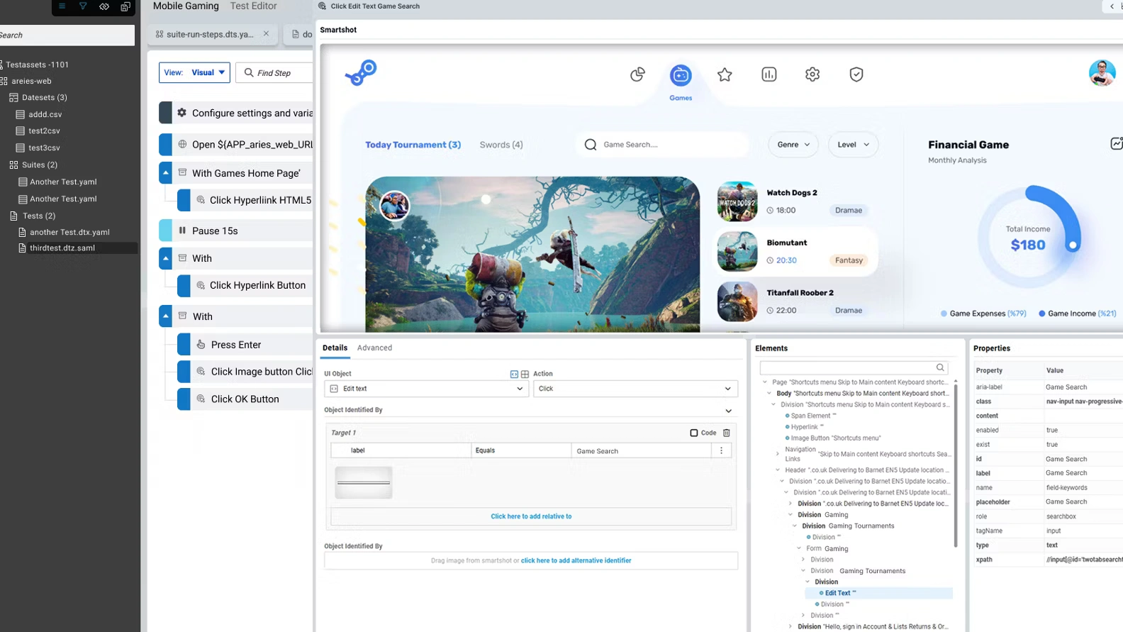Click the Total Income progress ring handle
Viewport: 1123px width, 632px height.
[x=1073, y=245]
